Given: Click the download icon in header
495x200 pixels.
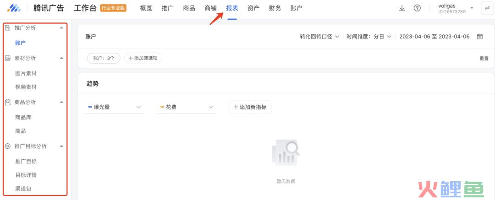Looking at the screenshot, I should point(402,8).
